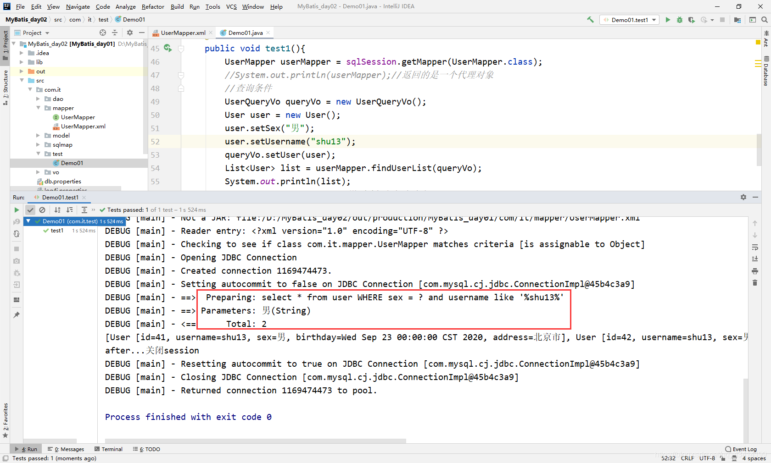Open Search Everywhere magnifier icon

[764, 20]
